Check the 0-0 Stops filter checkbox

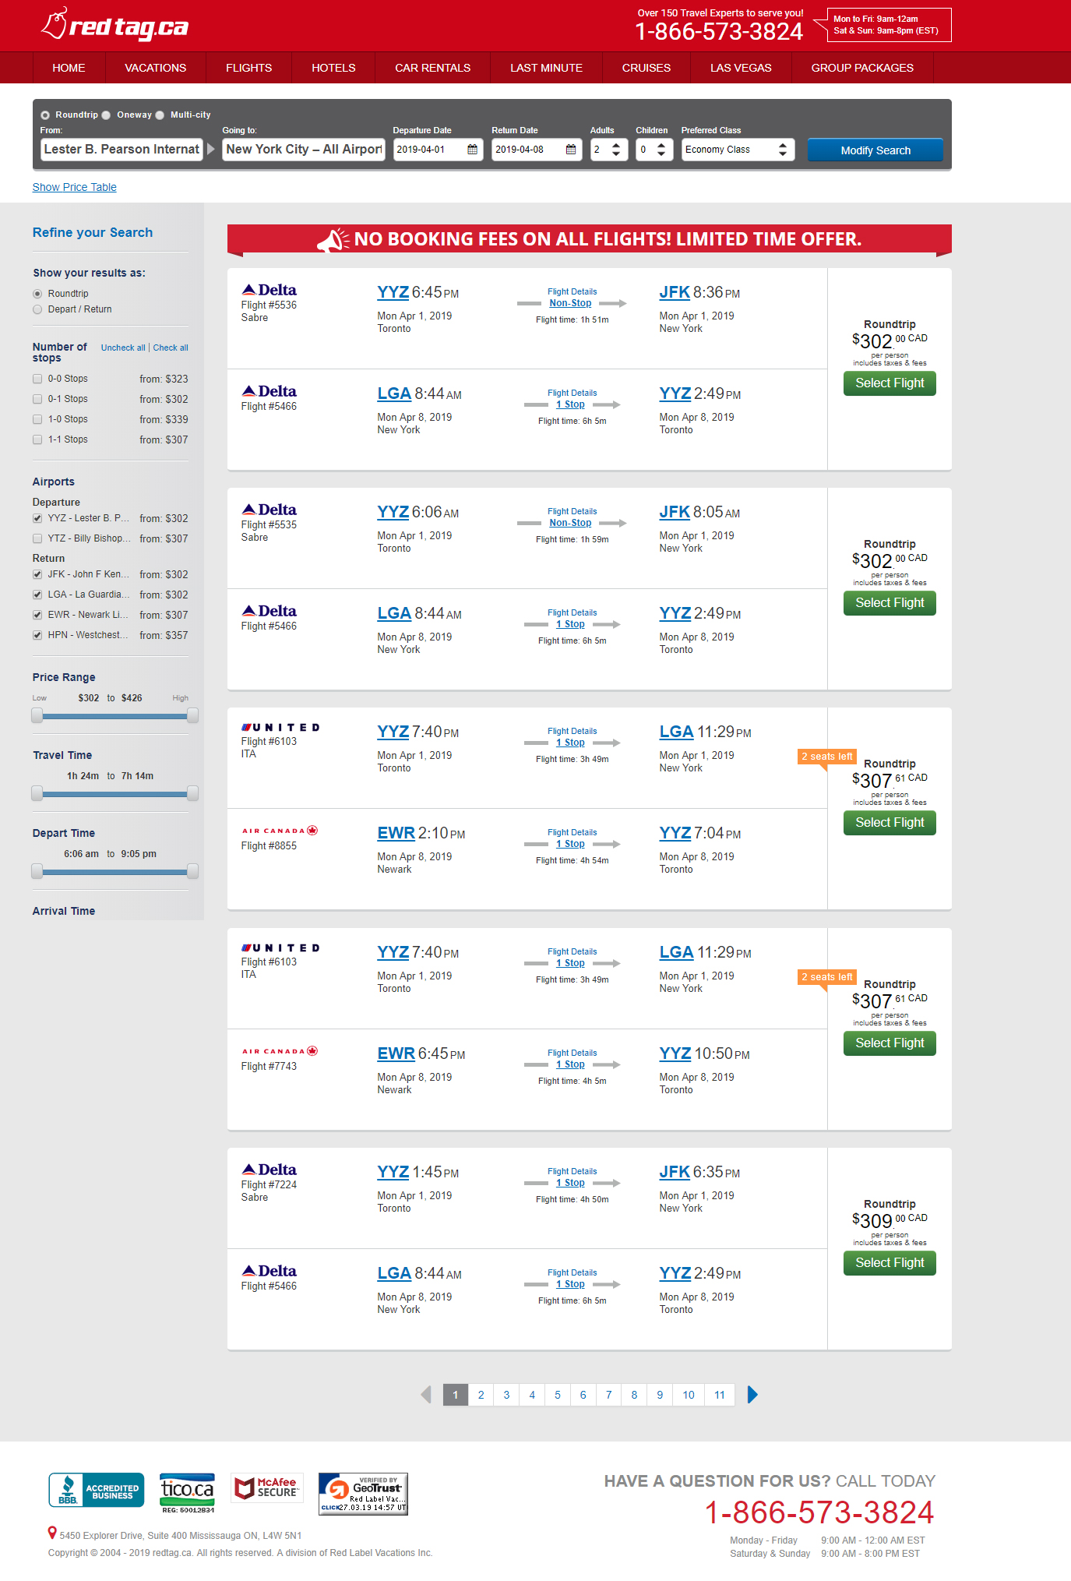pos(37,379)
